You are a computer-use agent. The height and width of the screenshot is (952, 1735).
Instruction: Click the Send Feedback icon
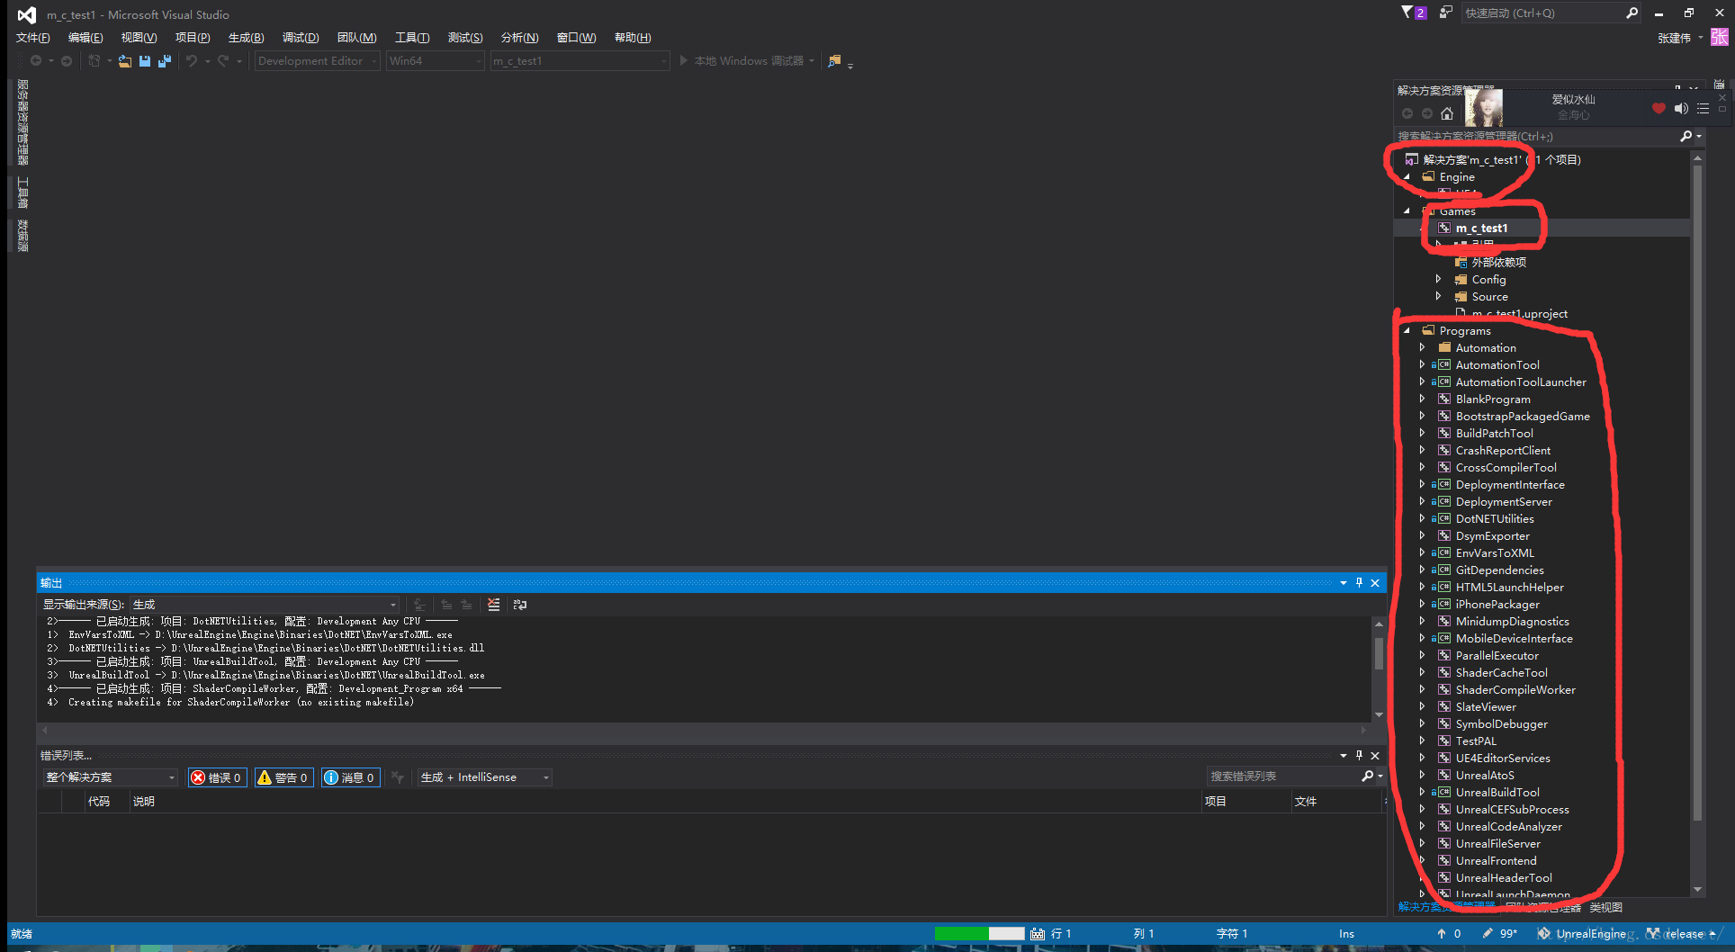point(1445,13)
